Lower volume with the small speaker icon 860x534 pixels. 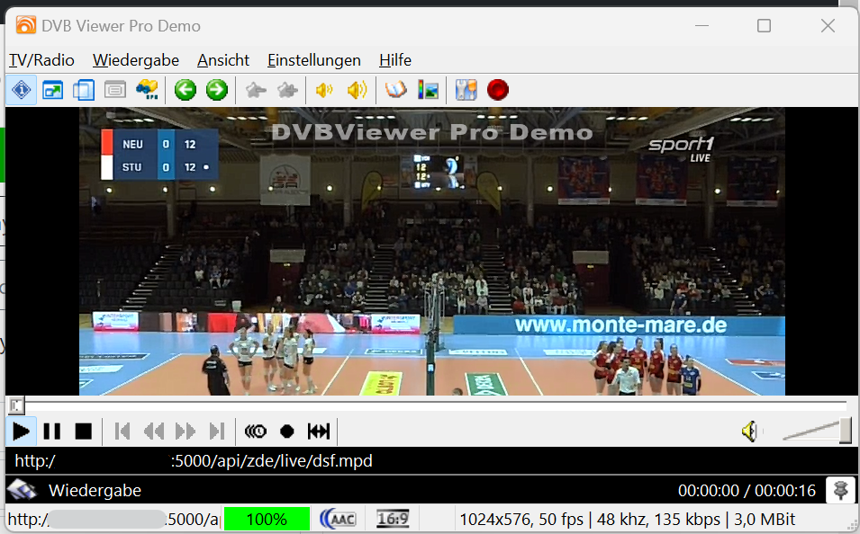[x=325, y=90]
